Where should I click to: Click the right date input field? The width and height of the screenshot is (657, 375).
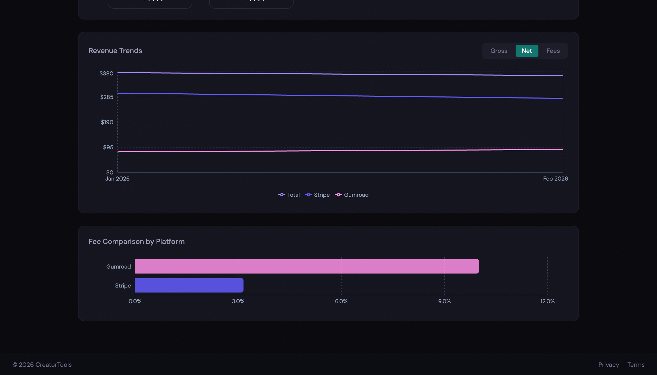[x=251, y=2]
